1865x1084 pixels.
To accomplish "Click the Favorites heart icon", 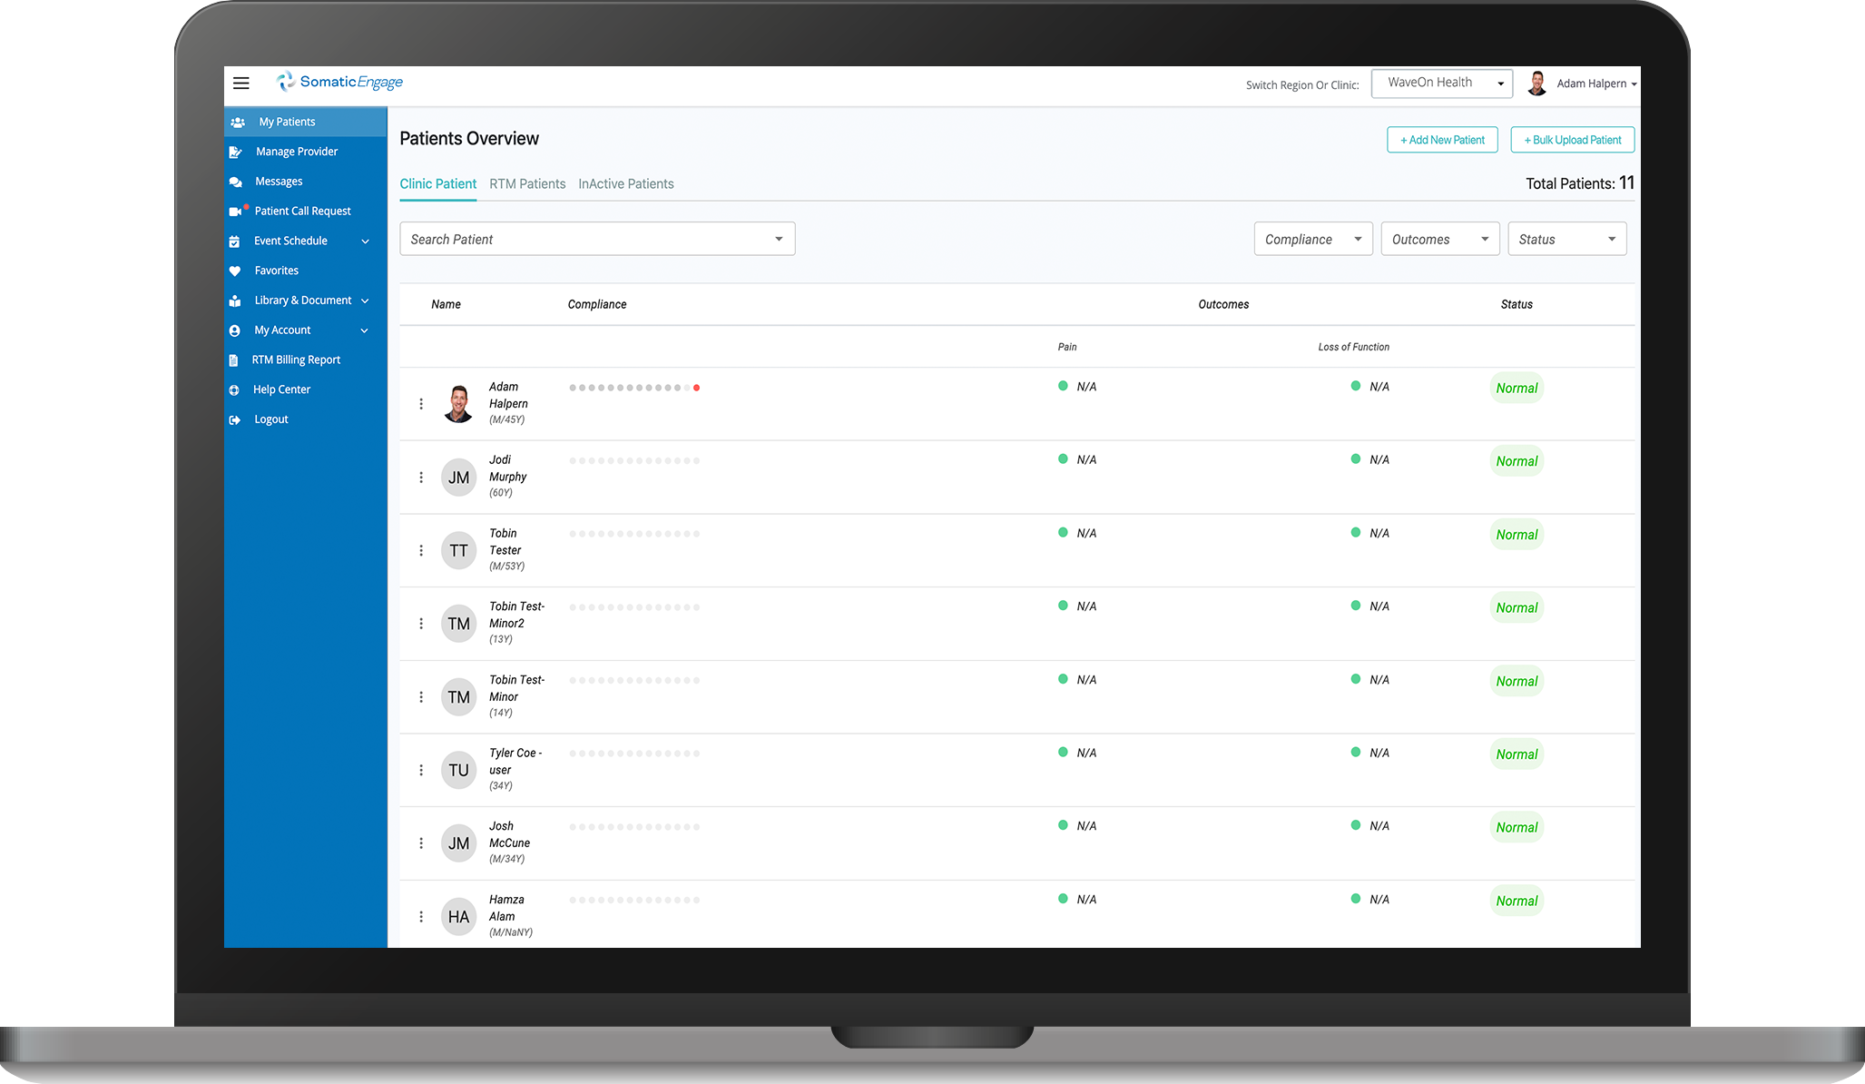I will 234,271.
